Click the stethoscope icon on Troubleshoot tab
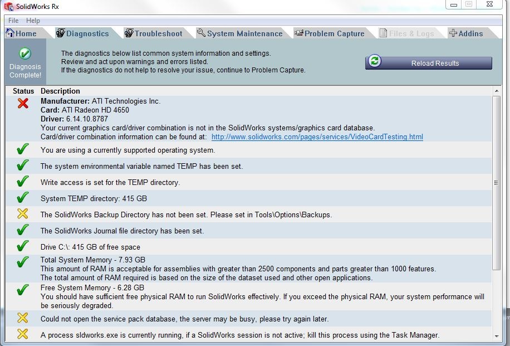Viewport: 510px width, 346px height. click(129, 33)
